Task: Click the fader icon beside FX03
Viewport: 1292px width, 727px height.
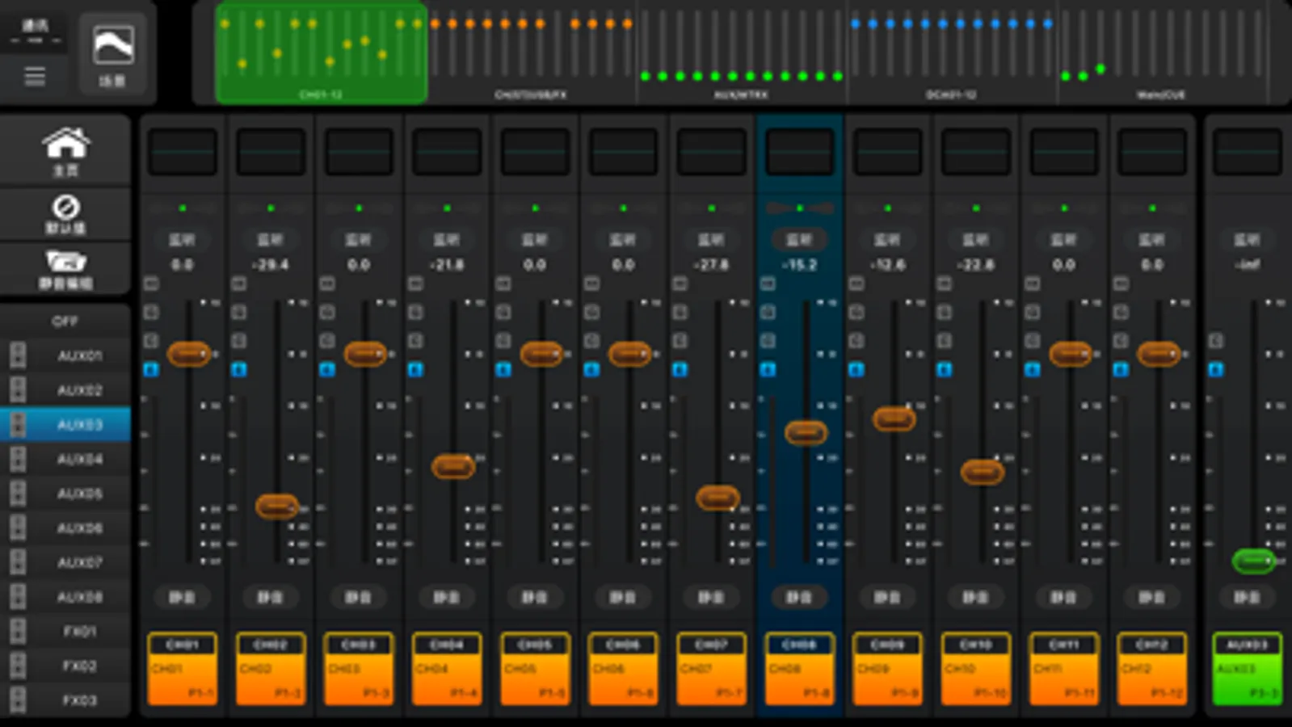Action: click(17, 700)
